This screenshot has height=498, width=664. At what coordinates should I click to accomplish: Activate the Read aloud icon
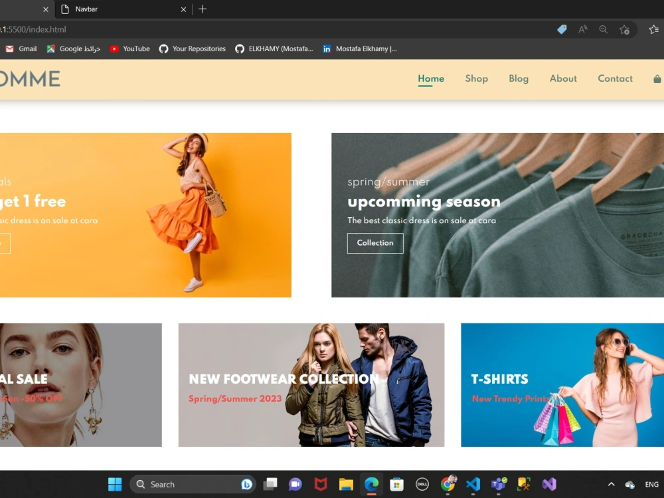pos(583,30)
